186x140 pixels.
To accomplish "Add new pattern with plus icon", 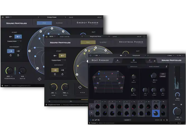I will pos(154,61).
